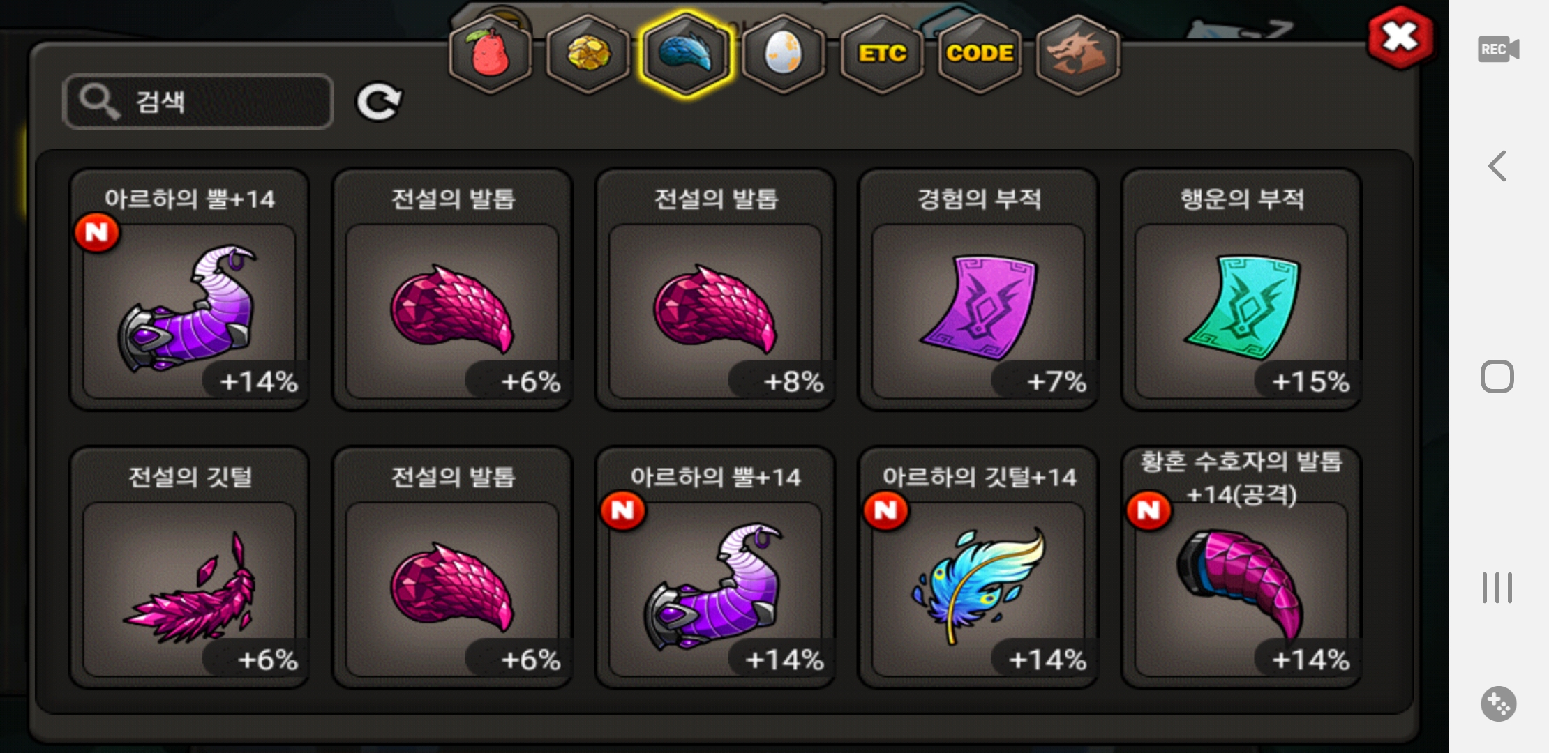Screen dimensions: 1549x753
Task: Click the refresh arrow icon
Action: pyautogui.click(x=379, y=102)
